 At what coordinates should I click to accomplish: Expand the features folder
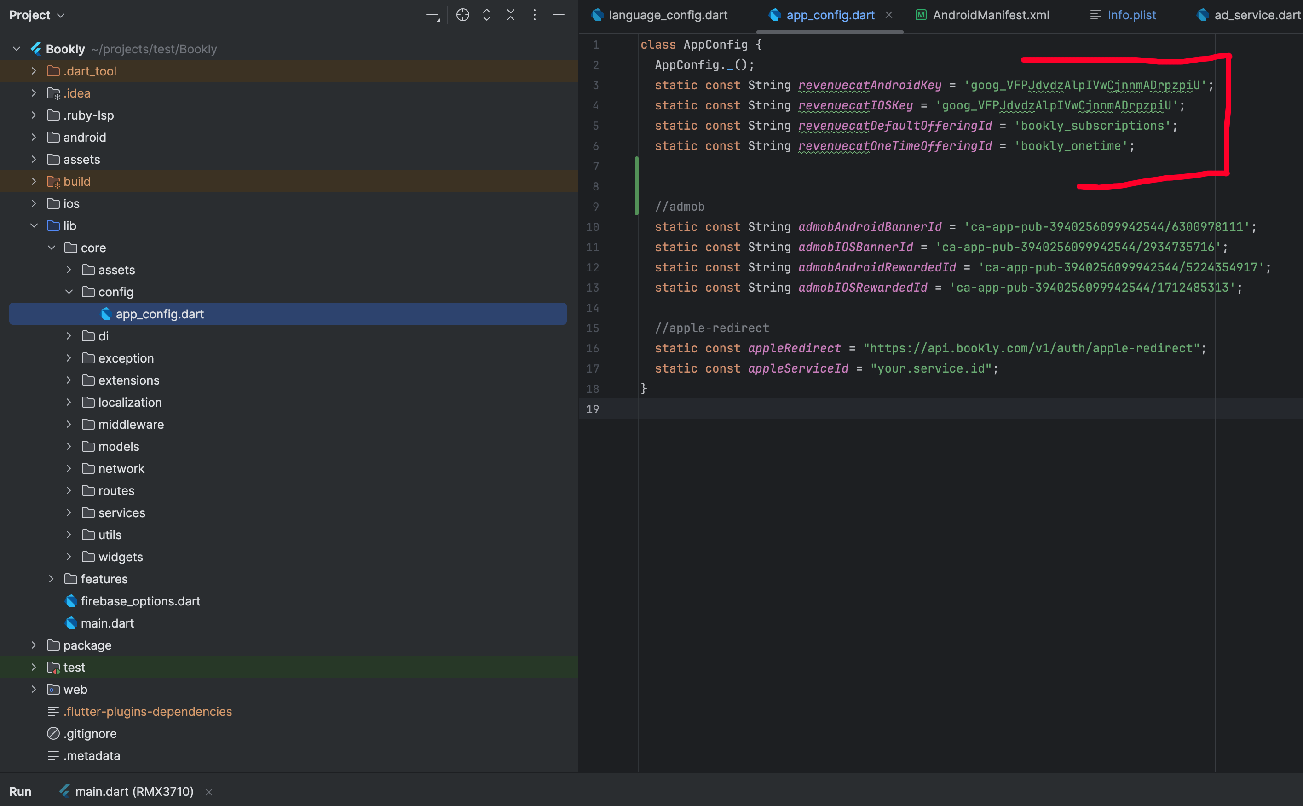(52, 578)
